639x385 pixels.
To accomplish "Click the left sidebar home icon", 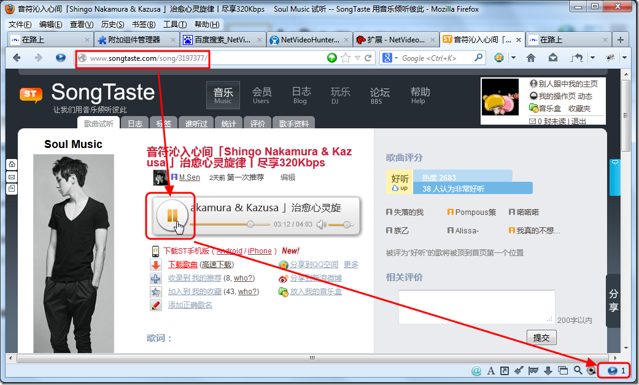I will [12, 164].
